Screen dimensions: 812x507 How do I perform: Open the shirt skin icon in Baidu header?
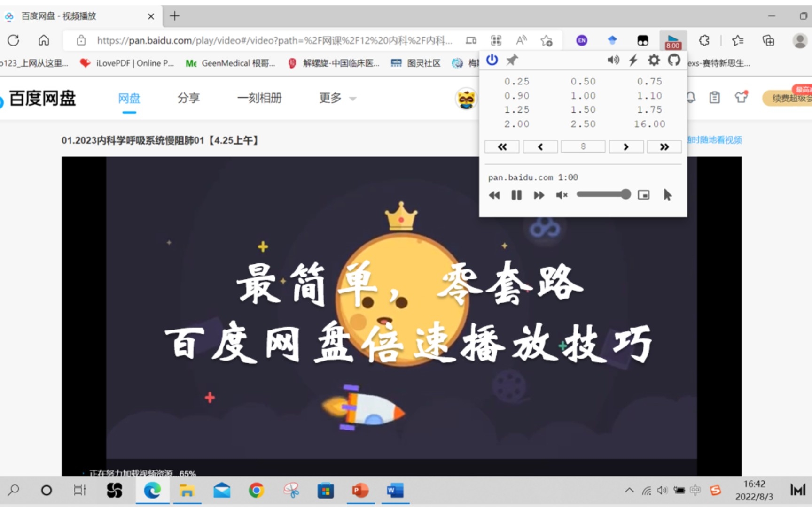[x=741, y=97]
